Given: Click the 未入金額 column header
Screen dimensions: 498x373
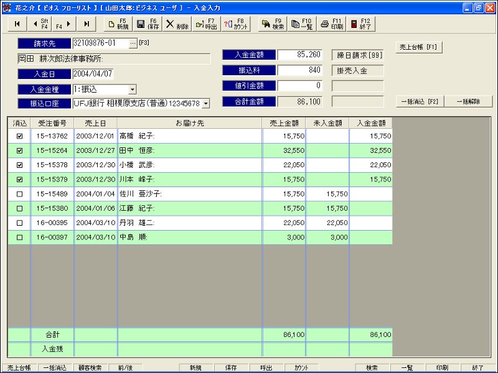Looking at the screenshot, I should pyautogui.click(x=327, y=123).
